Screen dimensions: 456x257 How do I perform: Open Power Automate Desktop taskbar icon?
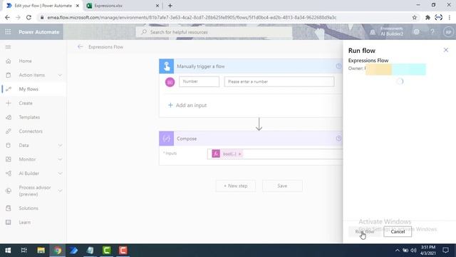click(73, 251)
